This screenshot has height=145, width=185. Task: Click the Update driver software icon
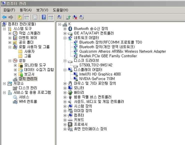tap(68, 17)
